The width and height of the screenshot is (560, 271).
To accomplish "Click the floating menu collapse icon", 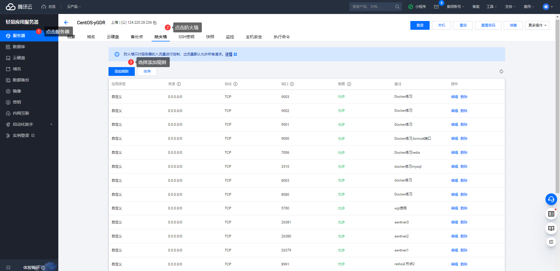I will point(551,242).
